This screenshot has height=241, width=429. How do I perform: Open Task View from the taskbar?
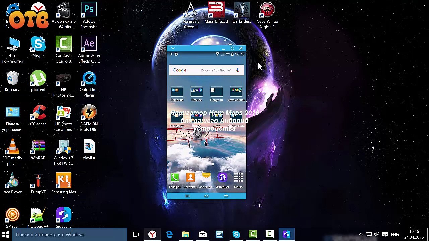135,235
